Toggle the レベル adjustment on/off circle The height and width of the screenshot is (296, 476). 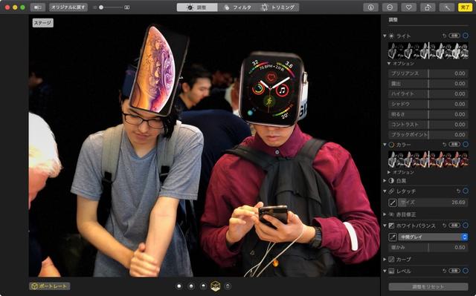pyautogui.click(x=466, y=271)
